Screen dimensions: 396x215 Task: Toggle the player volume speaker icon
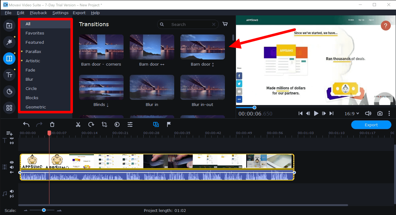(369, 113)
